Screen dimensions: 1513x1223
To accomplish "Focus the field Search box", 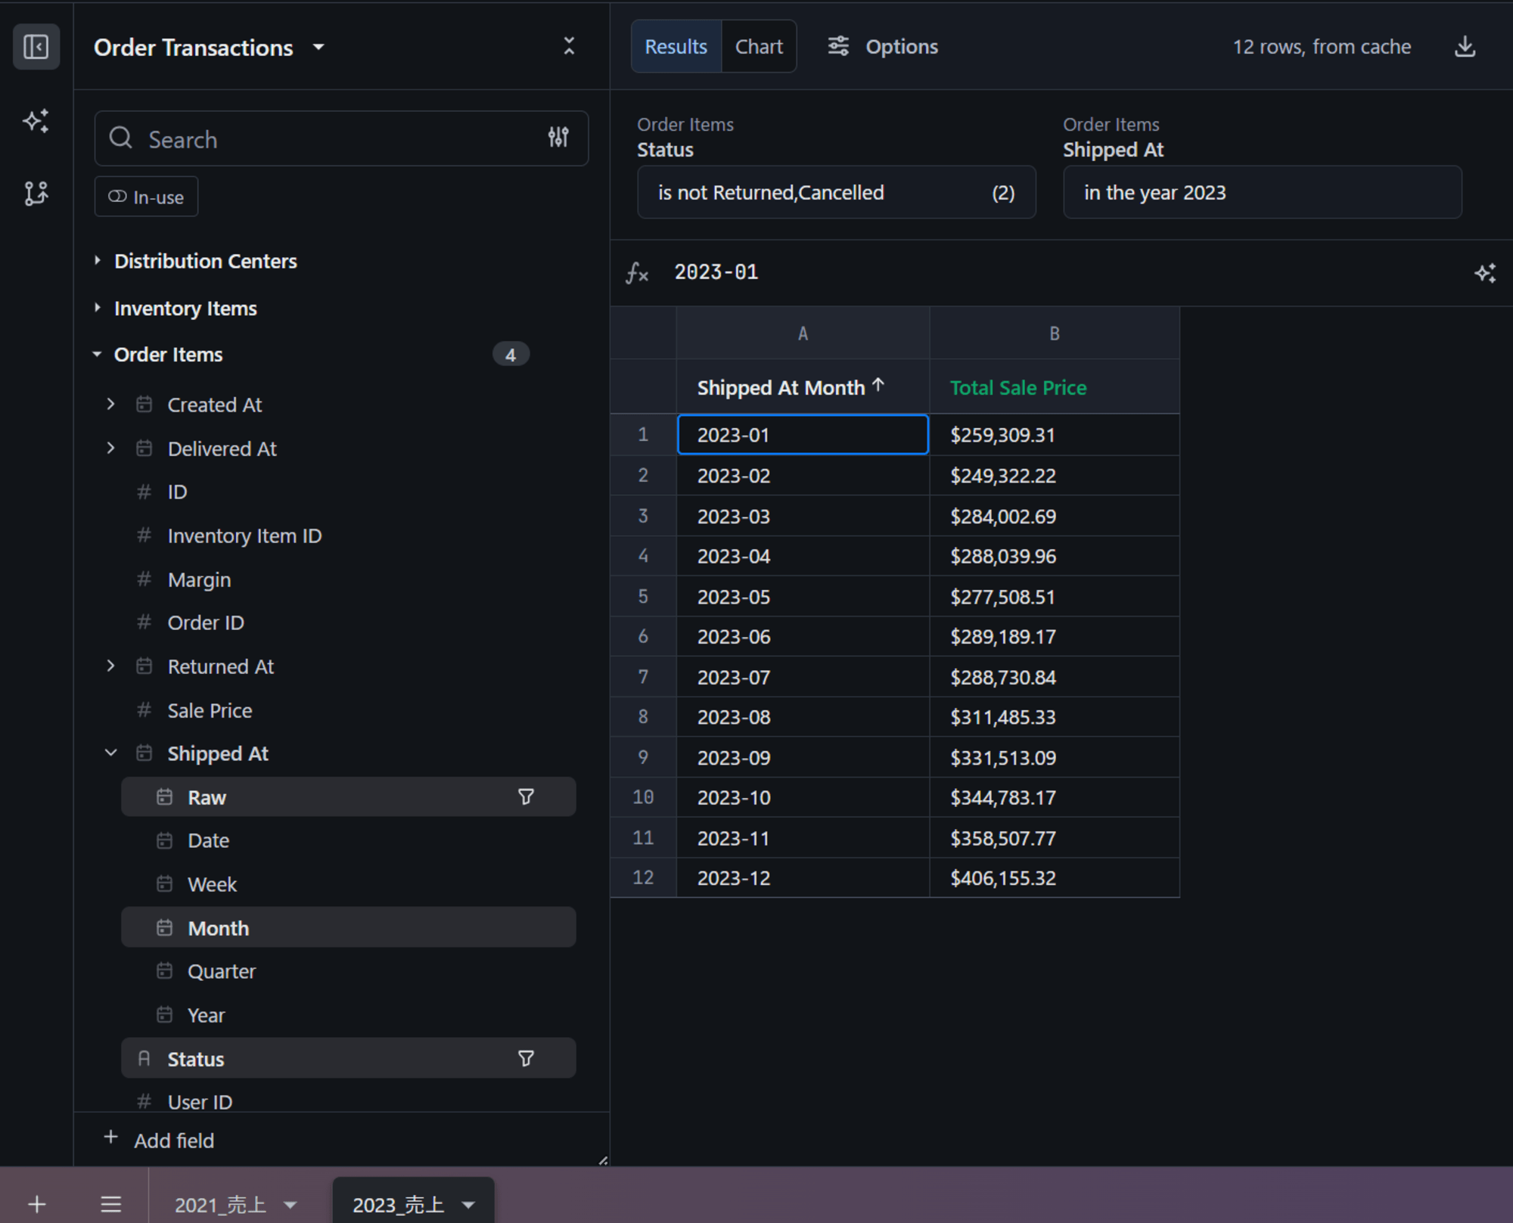I will [x=341, y=138].
